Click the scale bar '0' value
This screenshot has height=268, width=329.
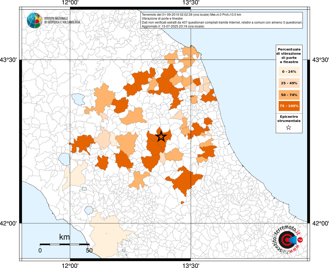click(40, 250)
